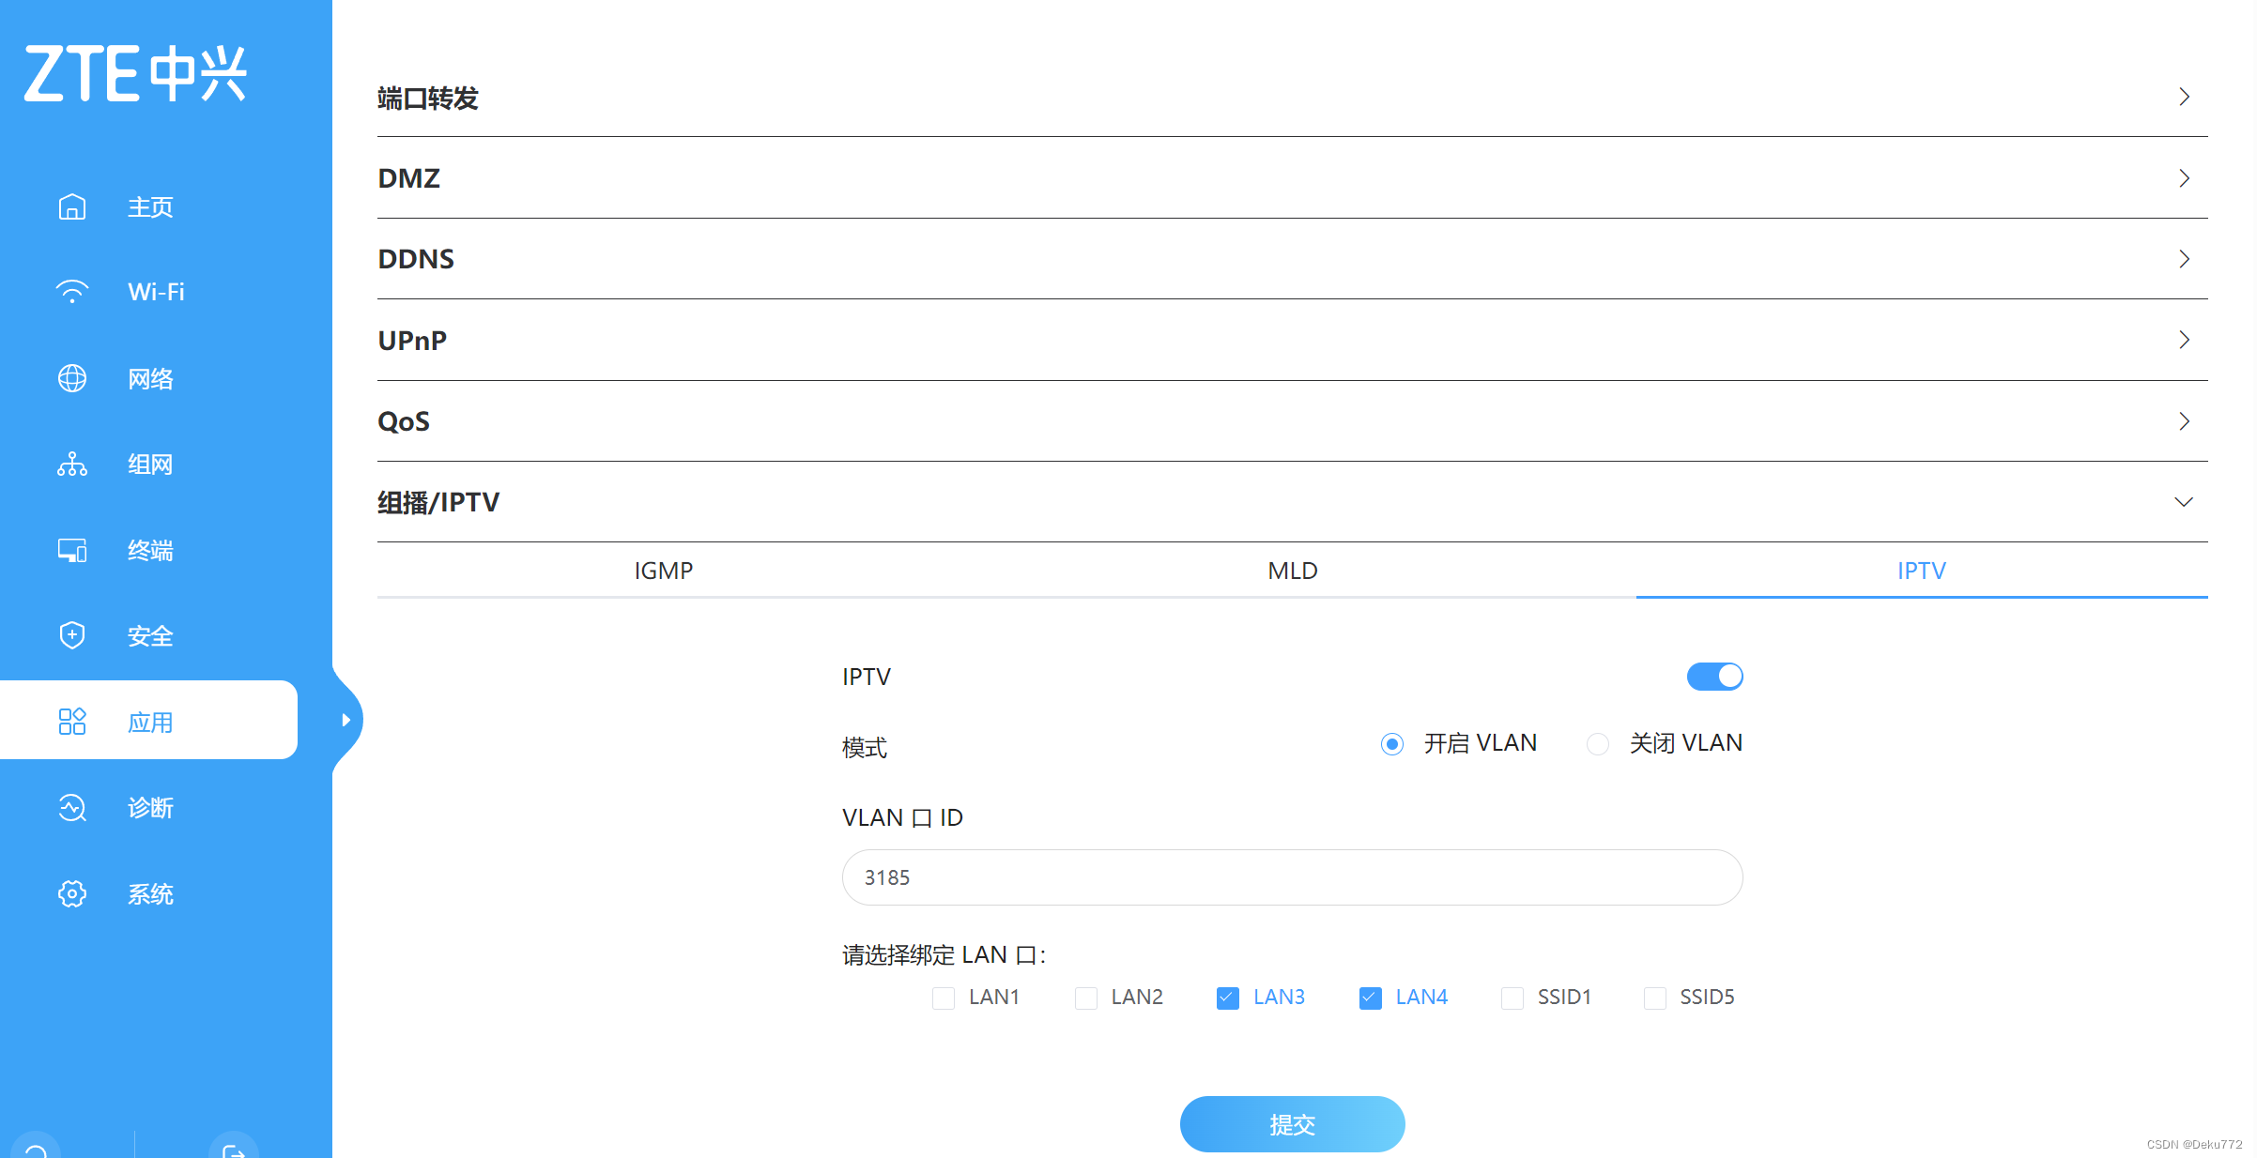Image resolution: width=2257 pixels, height=1158 pixels.
Task: Click the mesh networking topology icon
Action: (x=72, y=465)
